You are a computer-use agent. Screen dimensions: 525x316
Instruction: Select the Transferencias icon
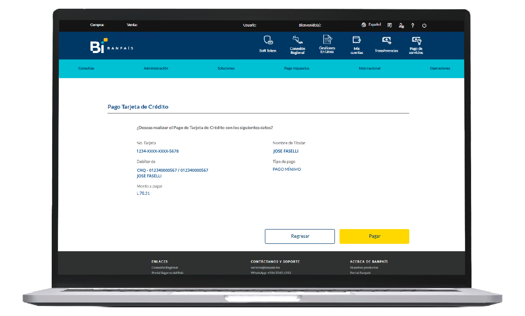pyautogui.click(x=386, y=43)
